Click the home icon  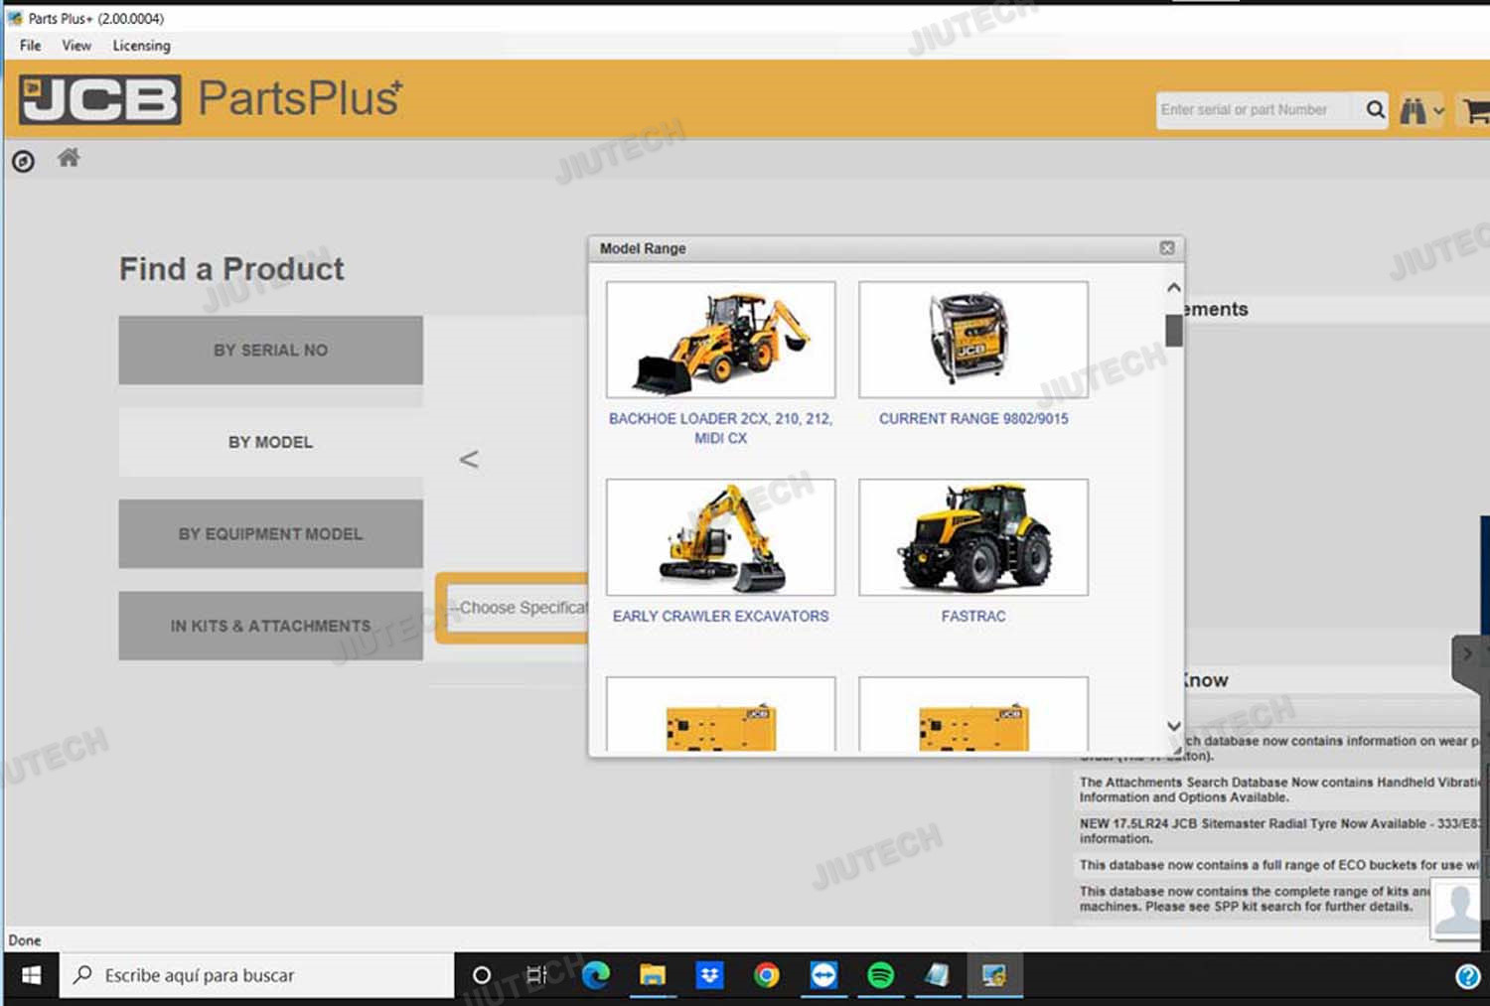(69, 158)
